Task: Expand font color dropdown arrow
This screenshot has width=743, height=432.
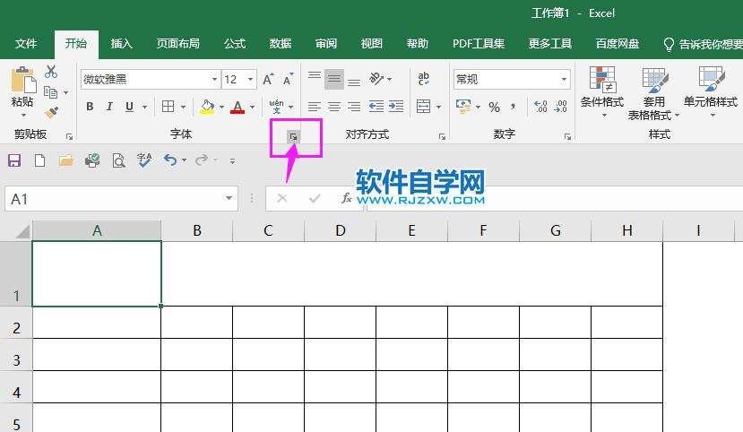Action: (253, 107)
